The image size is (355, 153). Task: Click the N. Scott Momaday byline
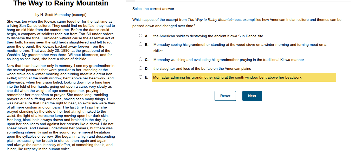tap(61, 15)
